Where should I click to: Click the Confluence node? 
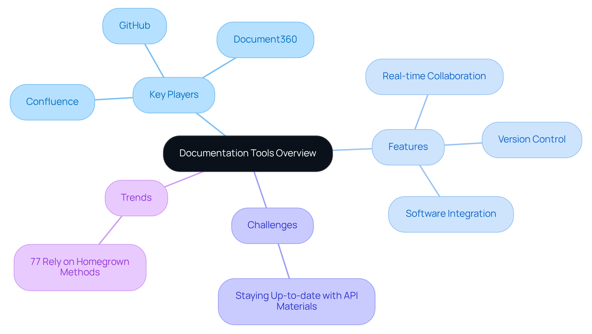point(52,102)
